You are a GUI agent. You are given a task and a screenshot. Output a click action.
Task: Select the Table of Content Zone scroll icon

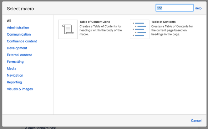68,30
